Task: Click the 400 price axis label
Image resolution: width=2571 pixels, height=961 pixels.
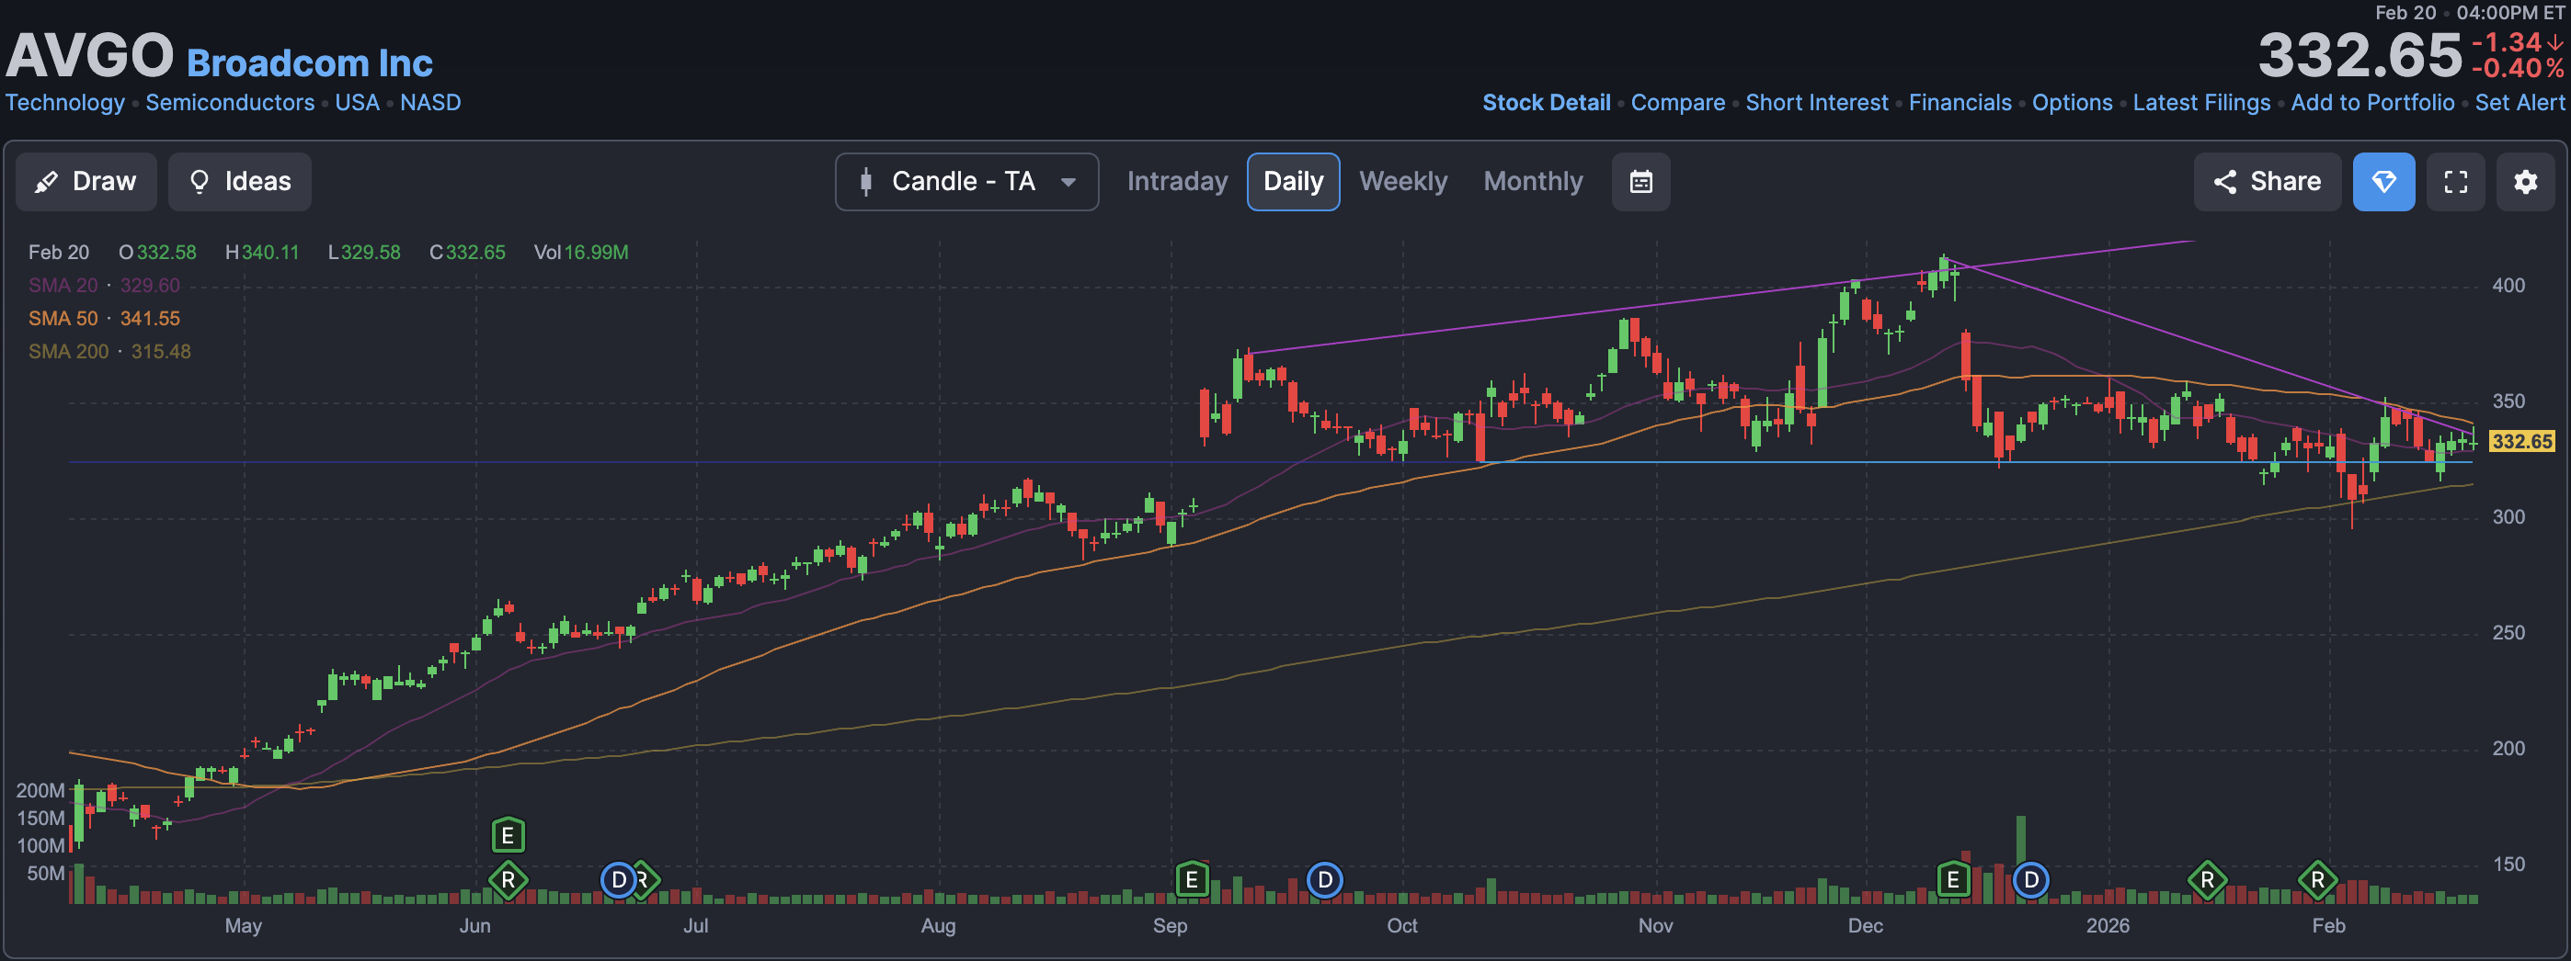Action: click(x=2508, y=285)
